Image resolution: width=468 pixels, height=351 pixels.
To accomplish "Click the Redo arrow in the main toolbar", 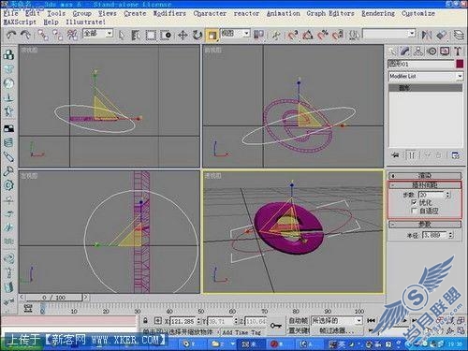I will 25,35.
